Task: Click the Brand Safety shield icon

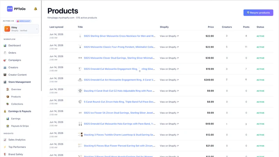Action: coord(5,154)
